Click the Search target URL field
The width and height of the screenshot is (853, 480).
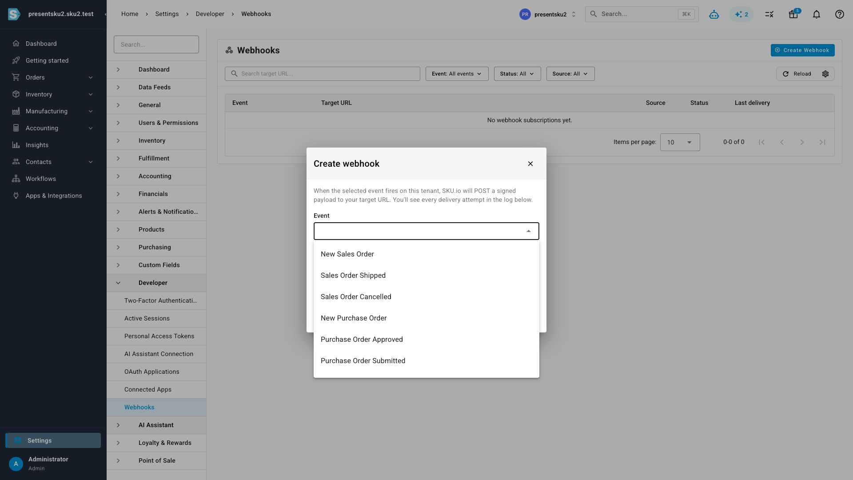(x=323, y=74)
